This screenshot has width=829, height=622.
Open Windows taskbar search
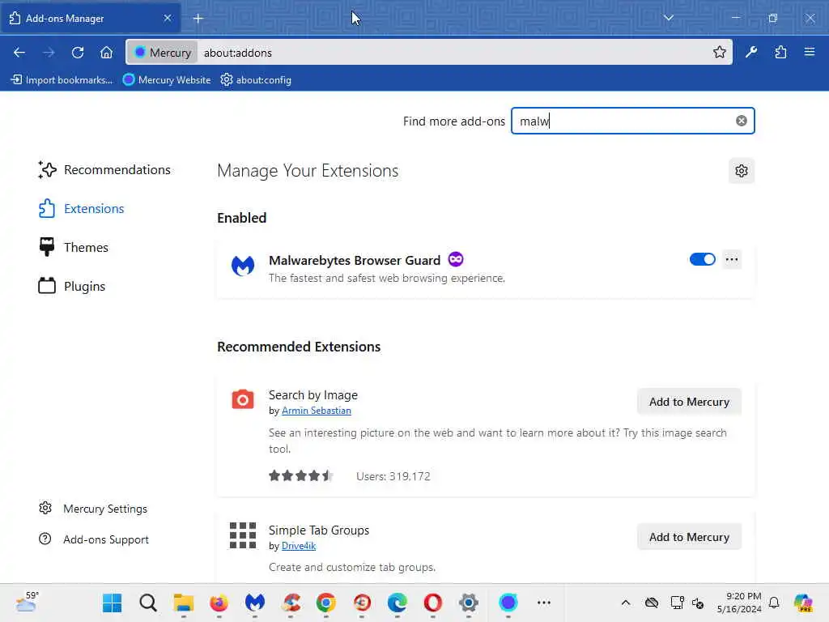coord(148,603)
